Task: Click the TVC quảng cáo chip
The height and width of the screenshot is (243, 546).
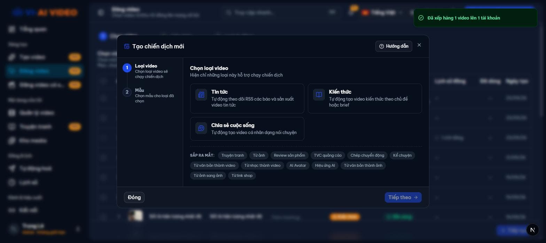Action: pos(328,155)
